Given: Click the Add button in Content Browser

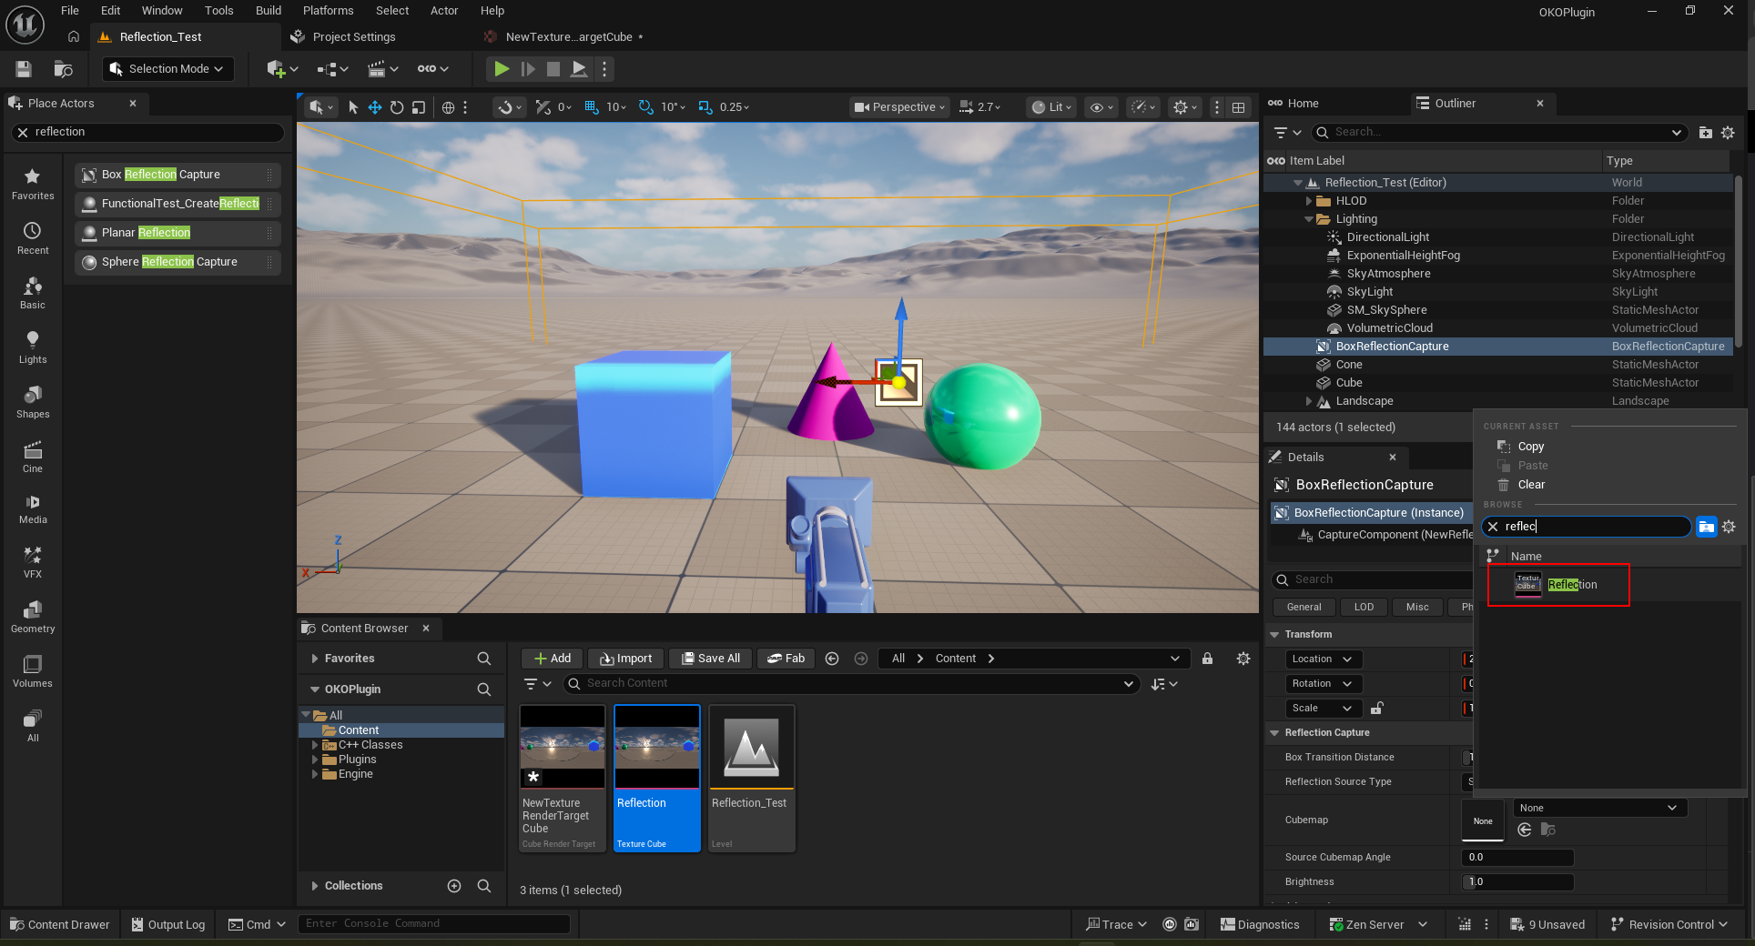Looking at the screenshot, I should point(553,659).
